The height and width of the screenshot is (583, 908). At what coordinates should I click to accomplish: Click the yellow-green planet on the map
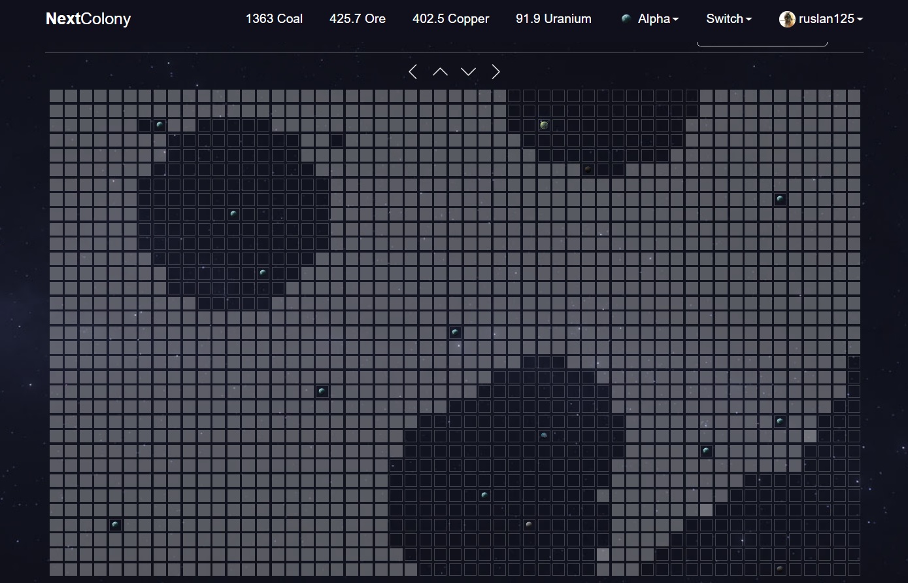tap(544, 125)
